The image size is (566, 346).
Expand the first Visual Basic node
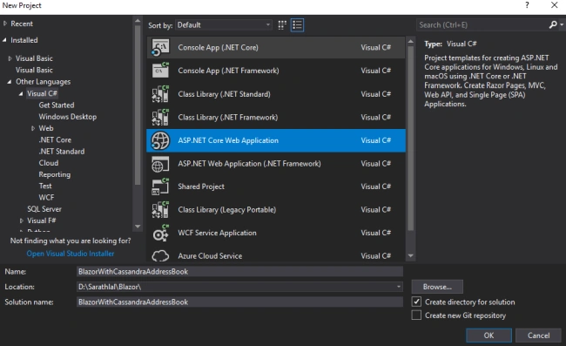10,58
